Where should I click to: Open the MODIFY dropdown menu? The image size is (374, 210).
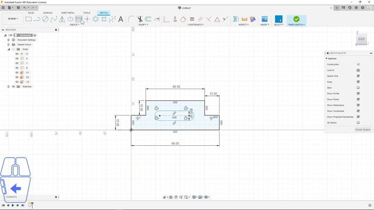[143, 24]
